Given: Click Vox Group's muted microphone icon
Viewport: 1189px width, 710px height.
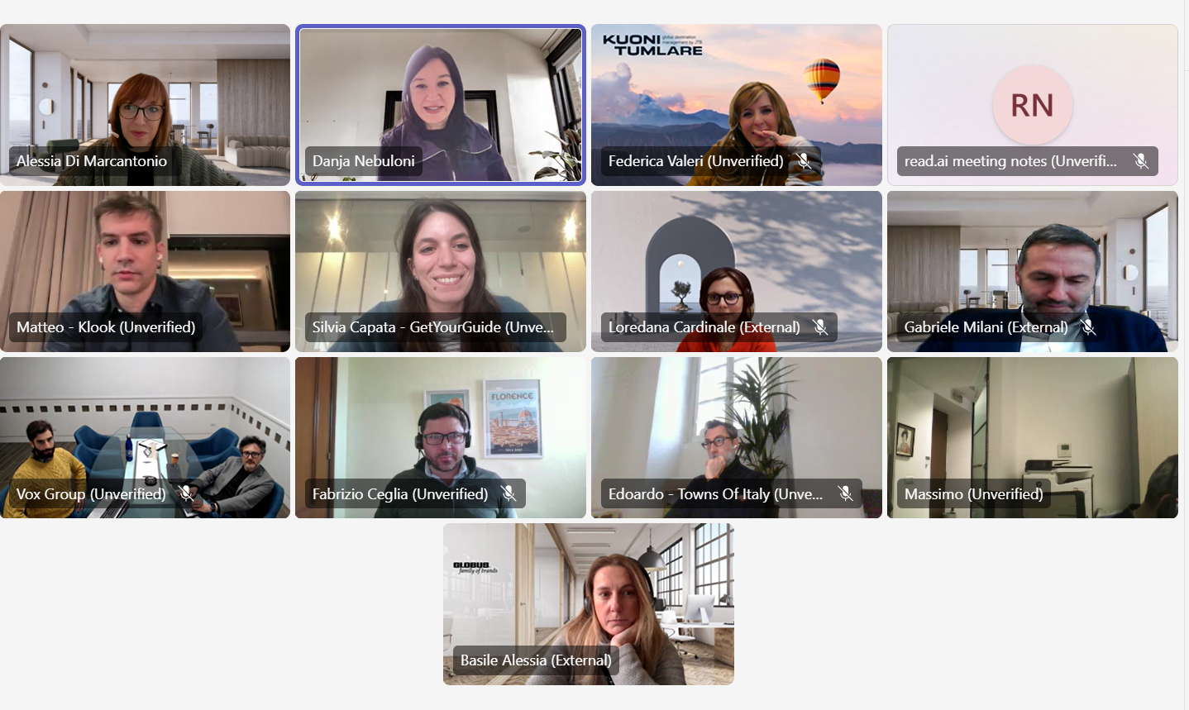Looking at the screenshot, I should tap(185, 494).
